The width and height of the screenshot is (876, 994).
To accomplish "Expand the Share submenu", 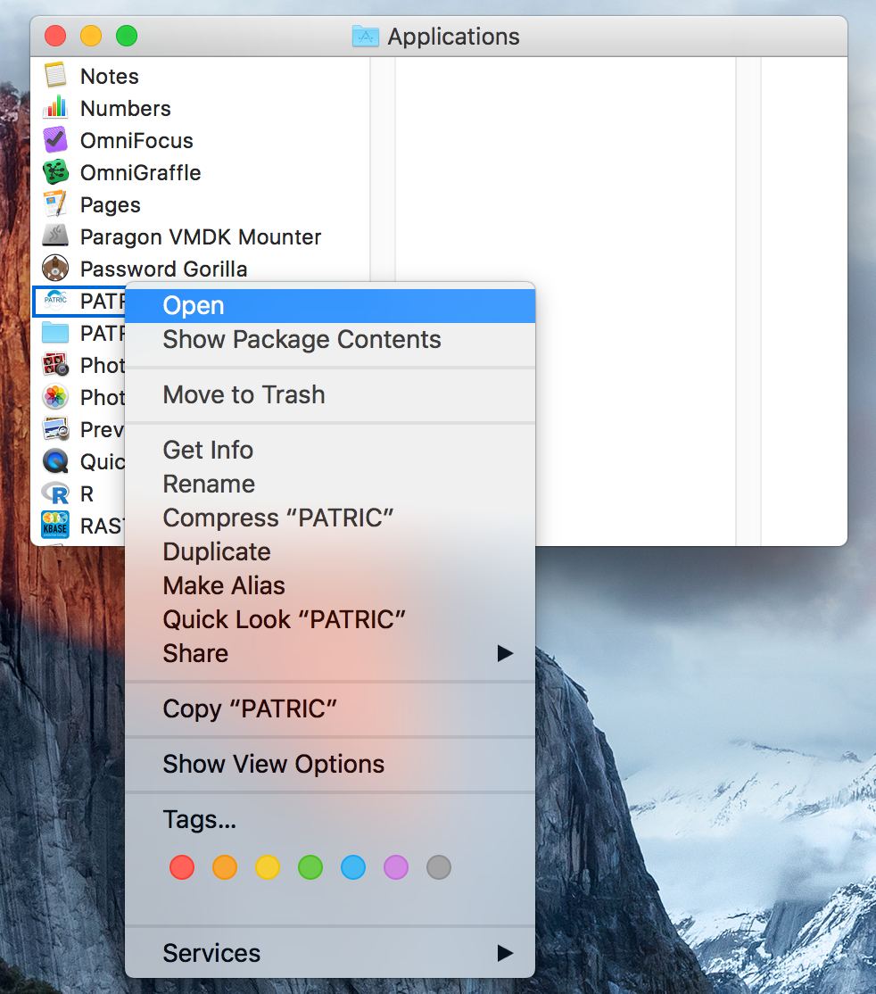I will (329, 653).
